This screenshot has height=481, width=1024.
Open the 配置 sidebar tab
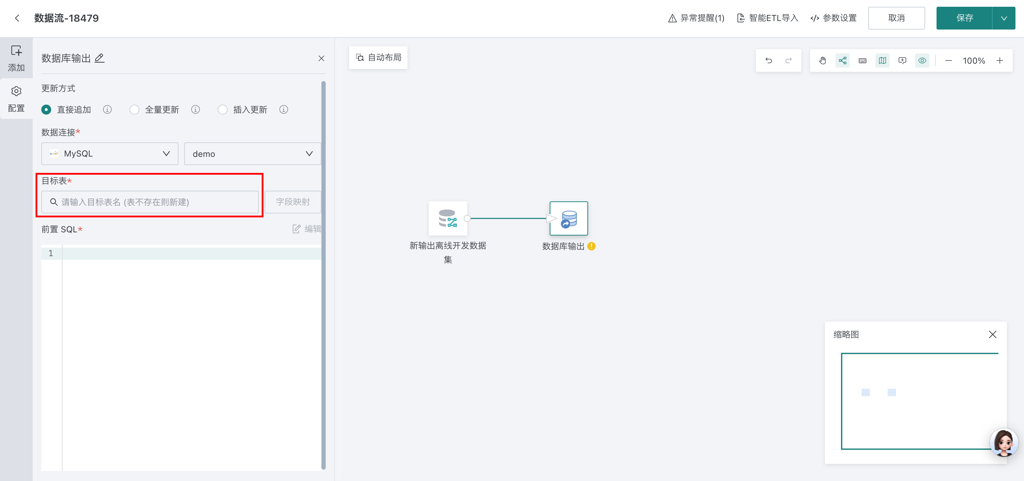(16, 99)
